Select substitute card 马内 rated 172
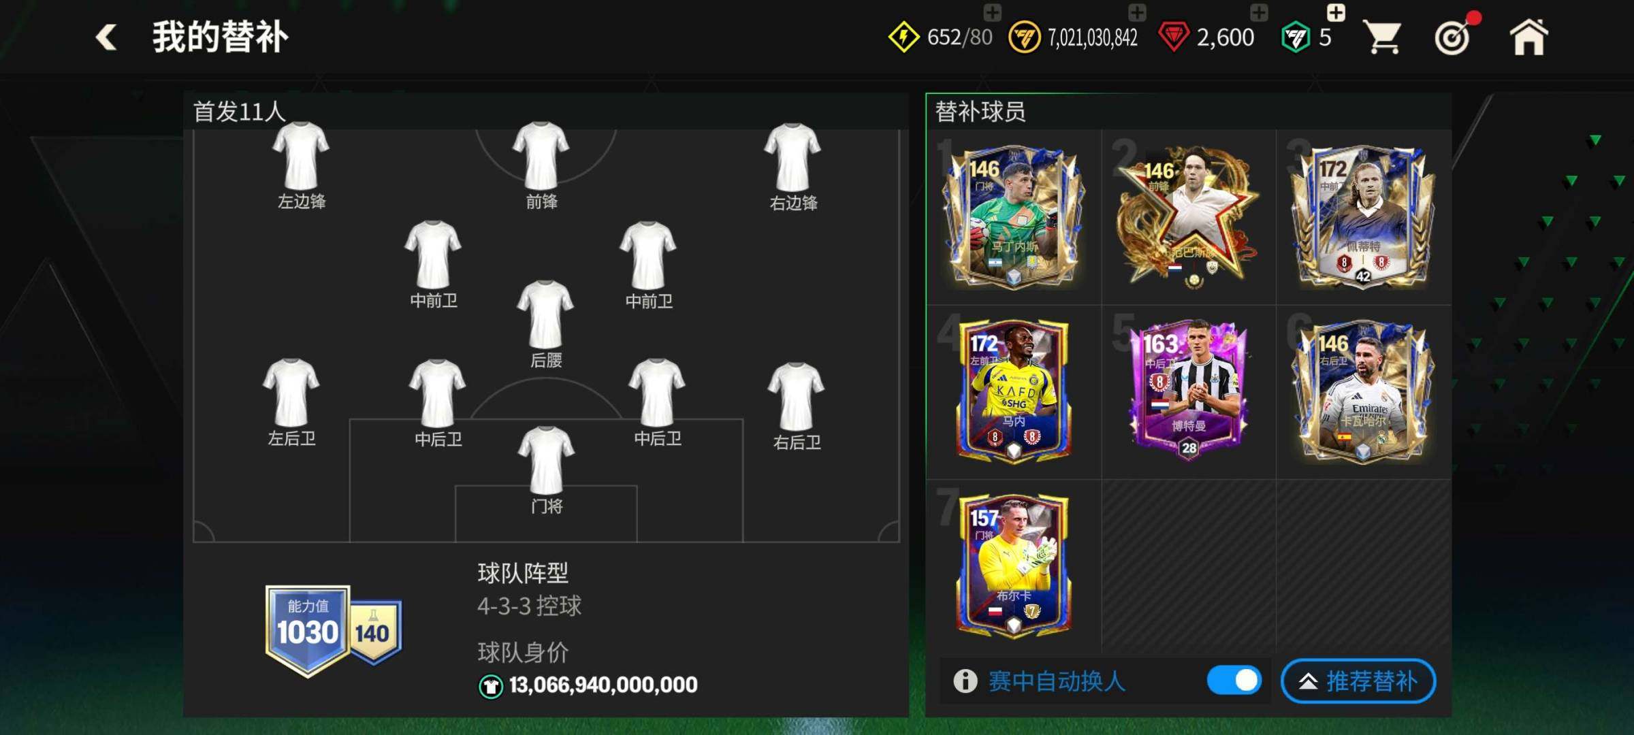This screenshot has width=1634, height=735. point(1014,391)
